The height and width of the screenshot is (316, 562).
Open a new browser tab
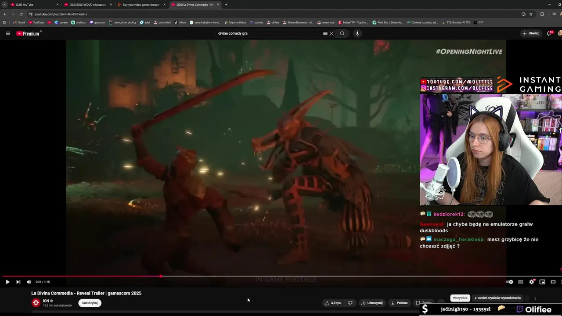pos(226,4)
